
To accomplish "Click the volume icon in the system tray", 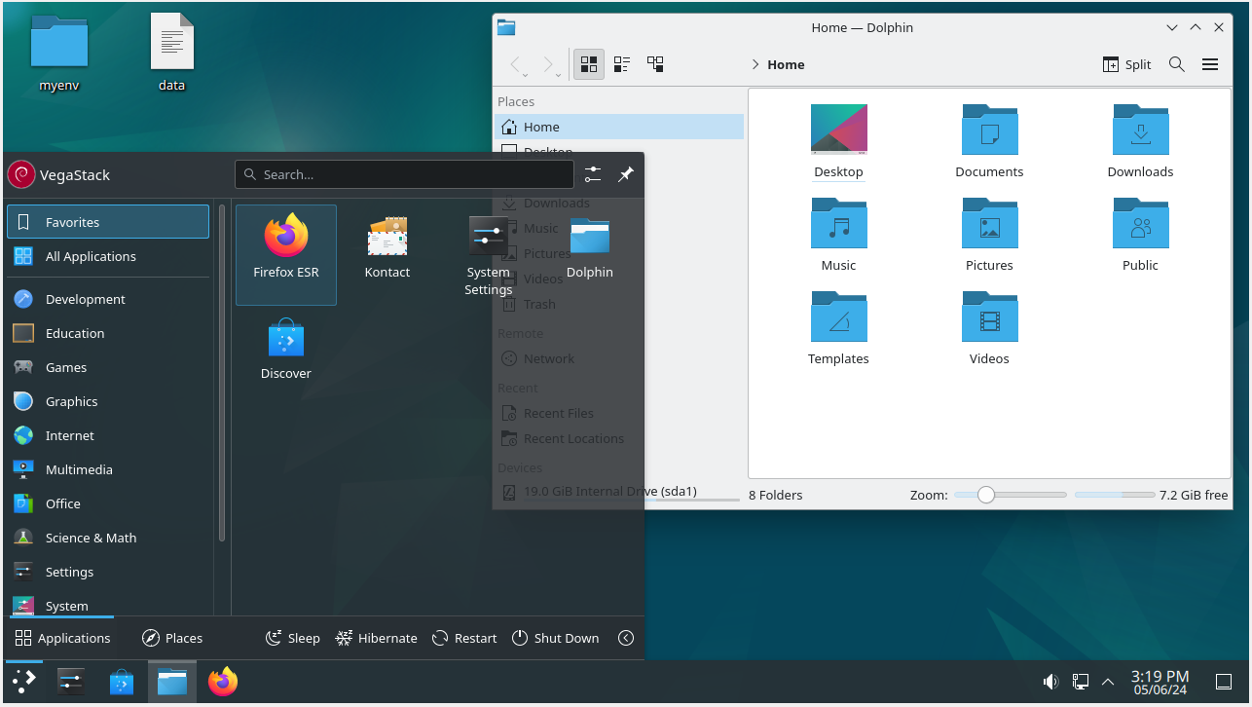I will (x=1050, y=682).
